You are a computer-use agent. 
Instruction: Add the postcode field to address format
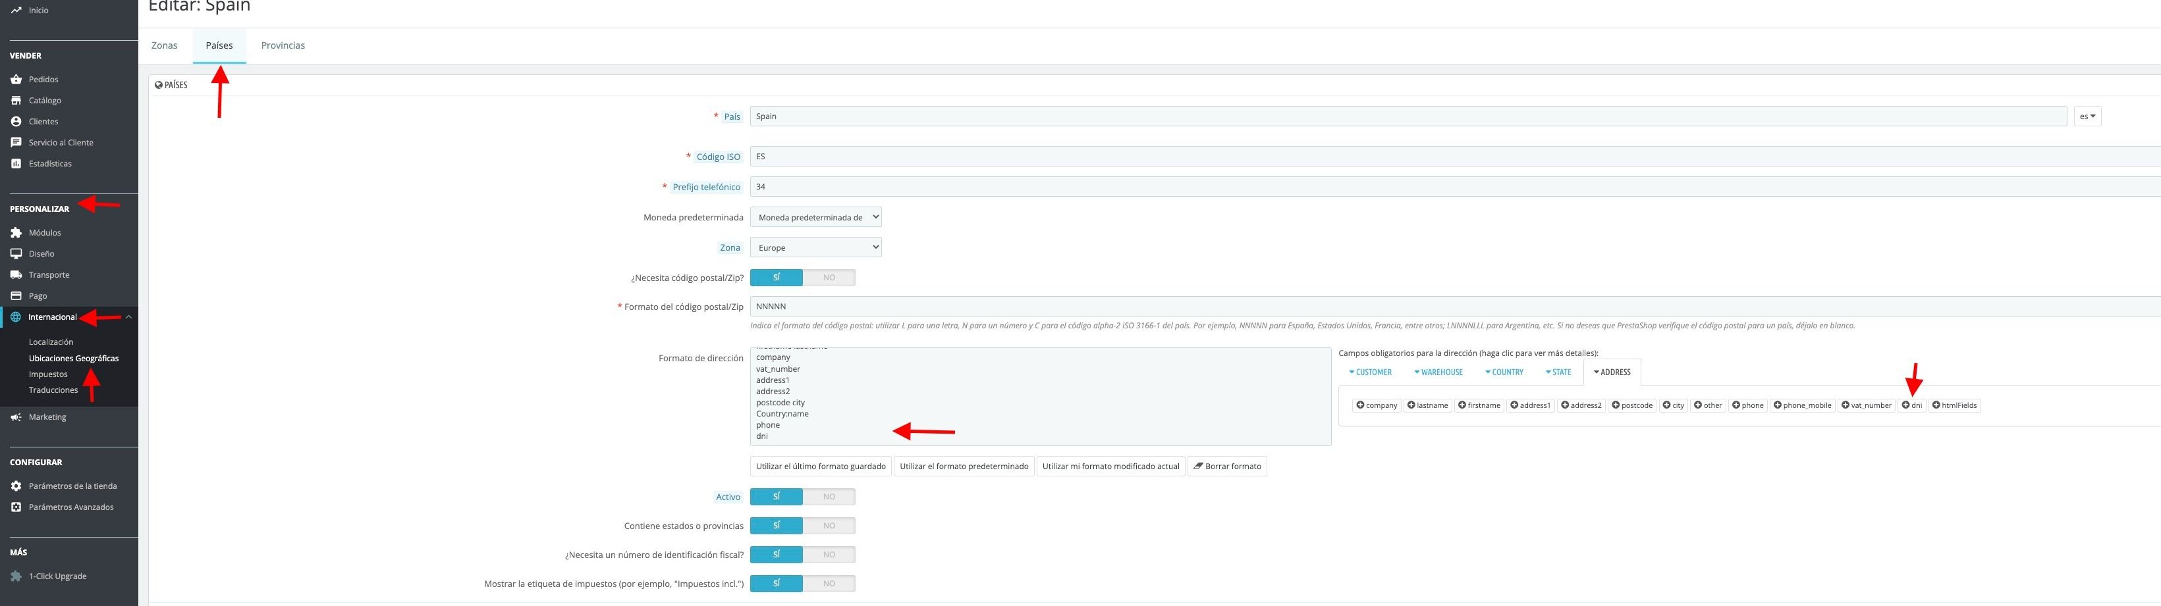[x=1633, y=406]
